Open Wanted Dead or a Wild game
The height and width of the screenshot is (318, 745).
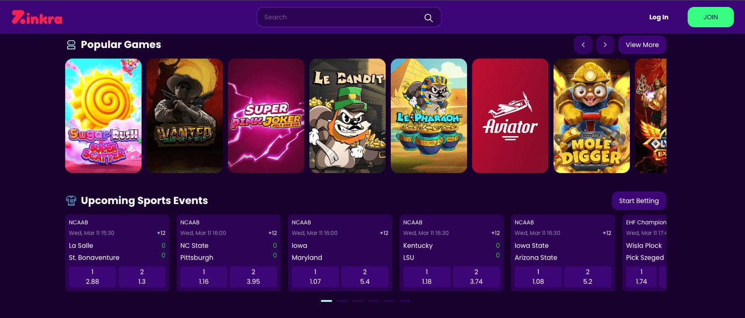point(185,116)
